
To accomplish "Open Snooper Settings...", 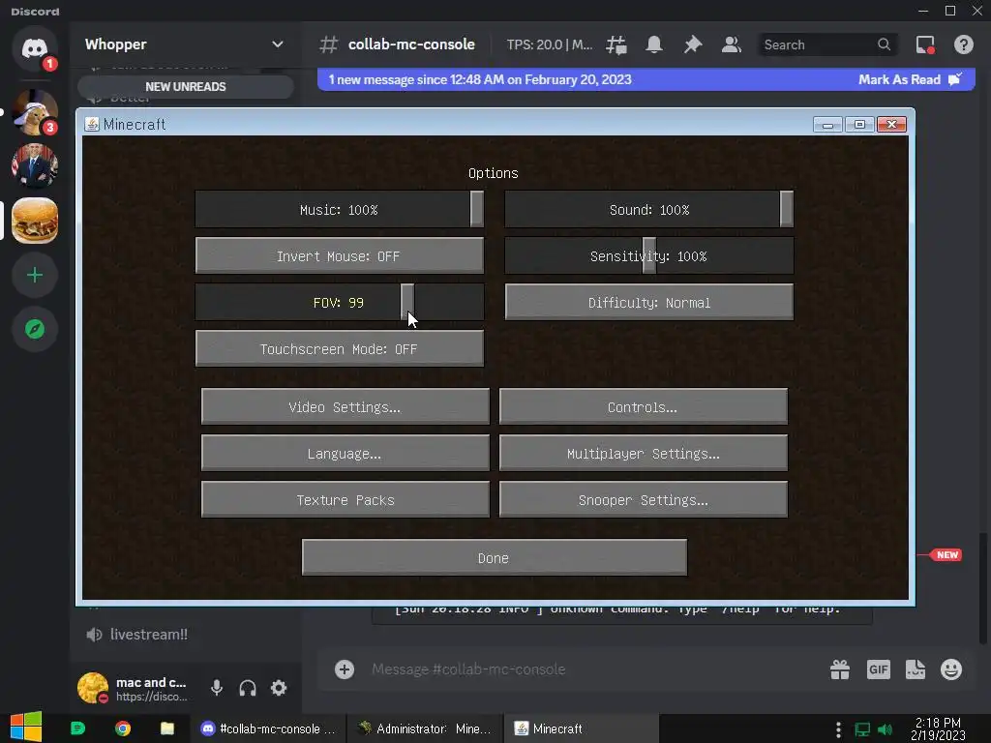I will pyautogui.click(x=644, y=500).
